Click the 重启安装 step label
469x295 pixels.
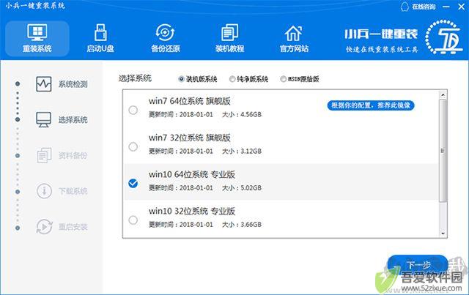pos(73,227)
